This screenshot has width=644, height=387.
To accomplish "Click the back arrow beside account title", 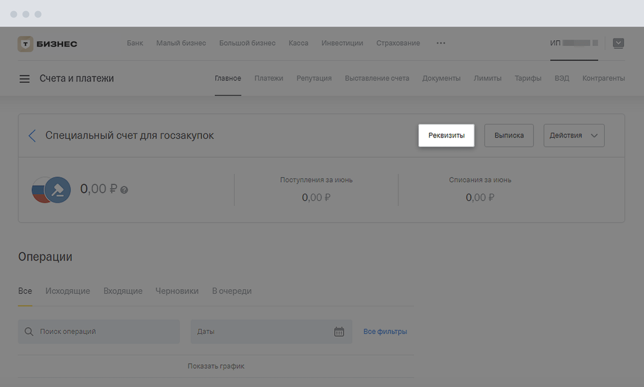I will (x=32, y=136).
